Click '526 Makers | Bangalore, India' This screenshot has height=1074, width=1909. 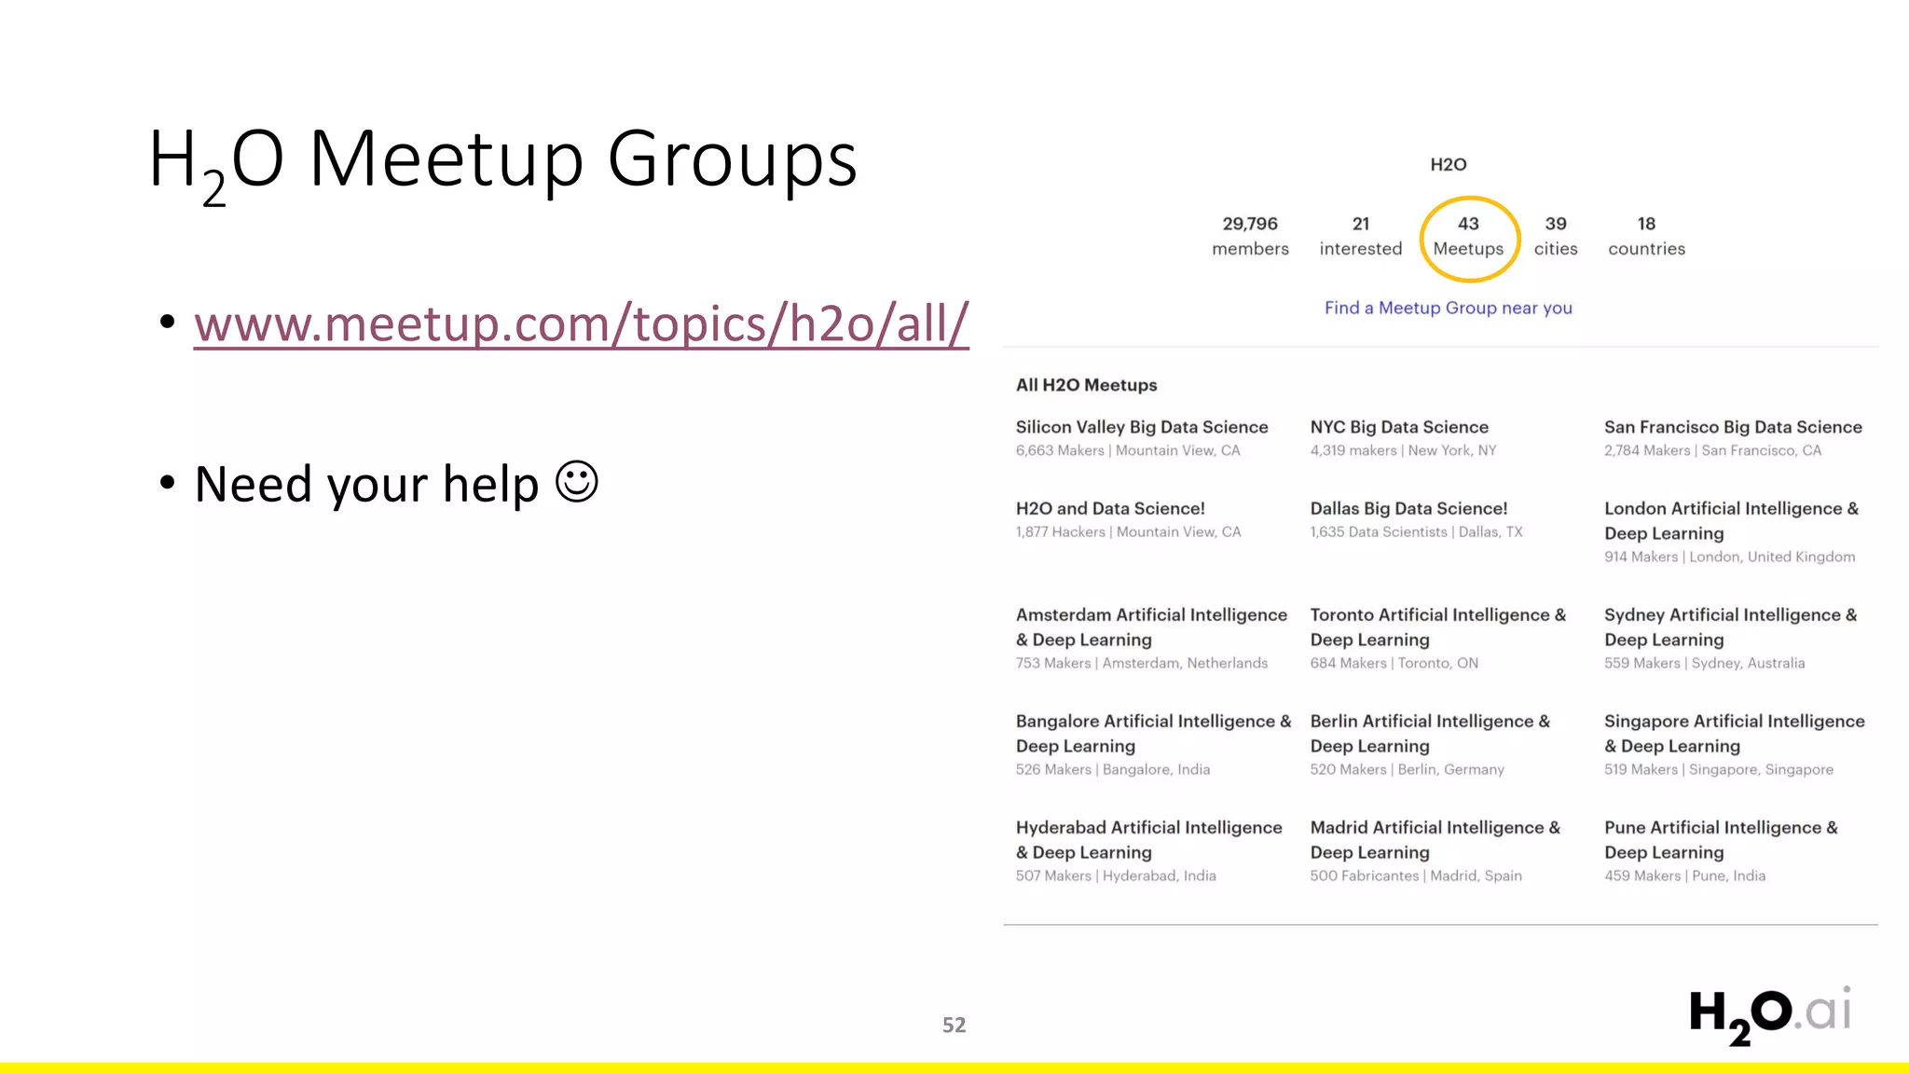click(1113, 769)
